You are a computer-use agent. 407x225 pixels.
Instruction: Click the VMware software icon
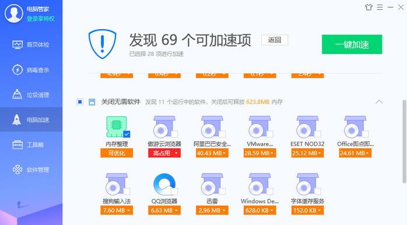tap(259, 127)
